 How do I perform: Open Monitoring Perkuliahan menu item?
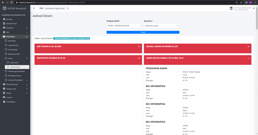click(17, 71)
